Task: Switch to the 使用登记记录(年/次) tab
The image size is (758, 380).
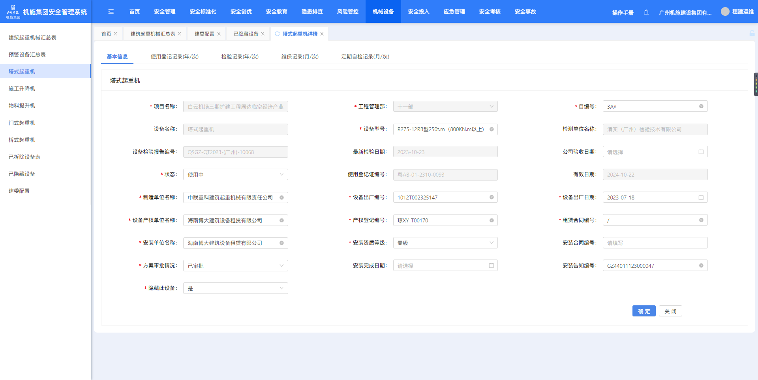Action: pos(174,56)
